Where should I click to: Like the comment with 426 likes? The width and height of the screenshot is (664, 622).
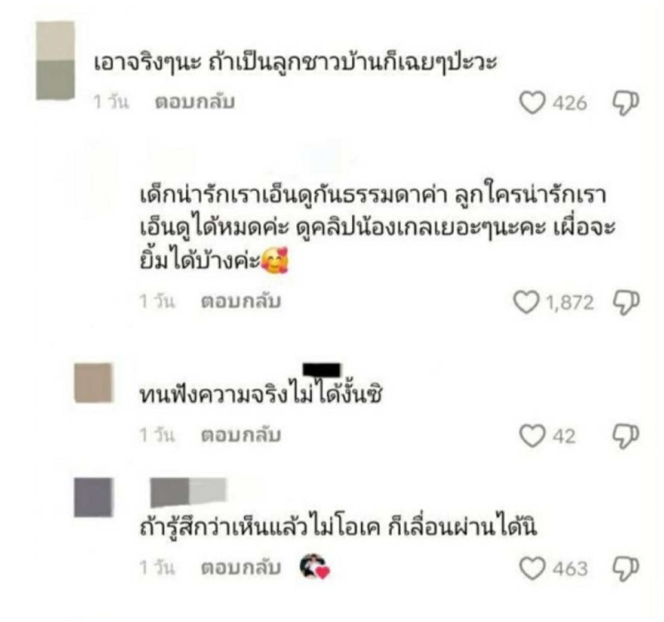tap(532, 103)
